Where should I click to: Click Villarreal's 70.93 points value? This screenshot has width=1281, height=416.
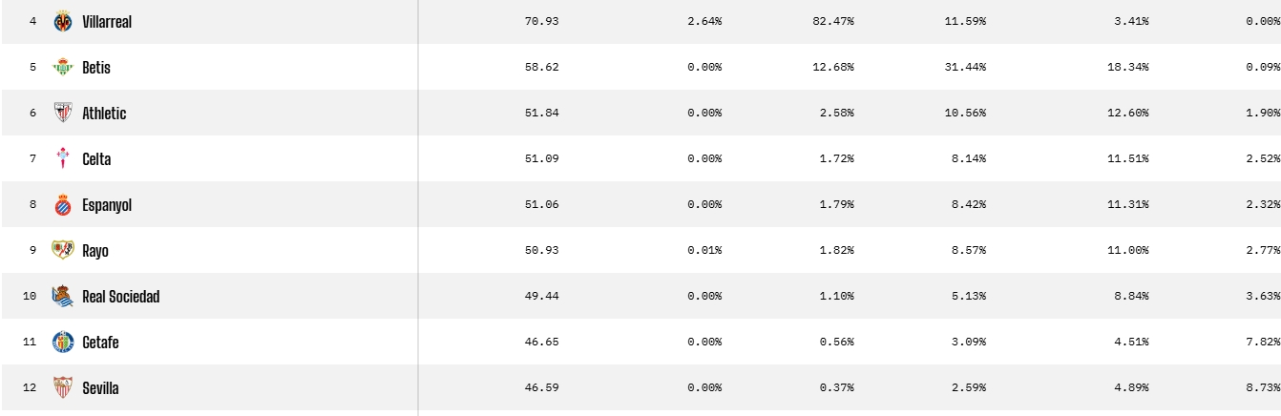tap(541, 21)
